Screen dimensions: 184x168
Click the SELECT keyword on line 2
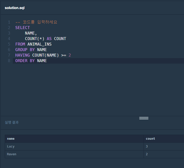(x=23, y=28)
